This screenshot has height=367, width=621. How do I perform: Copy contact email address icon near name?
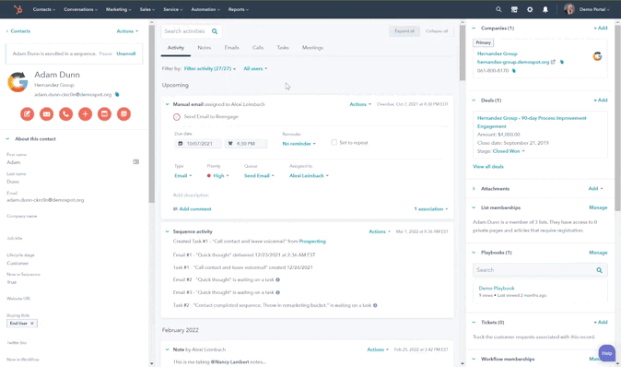tap(117, 94)
